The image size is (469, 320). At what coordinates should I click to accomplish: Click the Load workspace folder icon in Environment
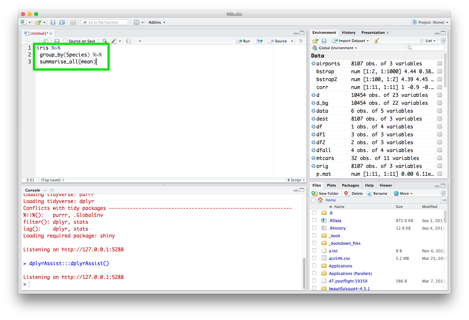pyautogui.click(x=315, y=41)
